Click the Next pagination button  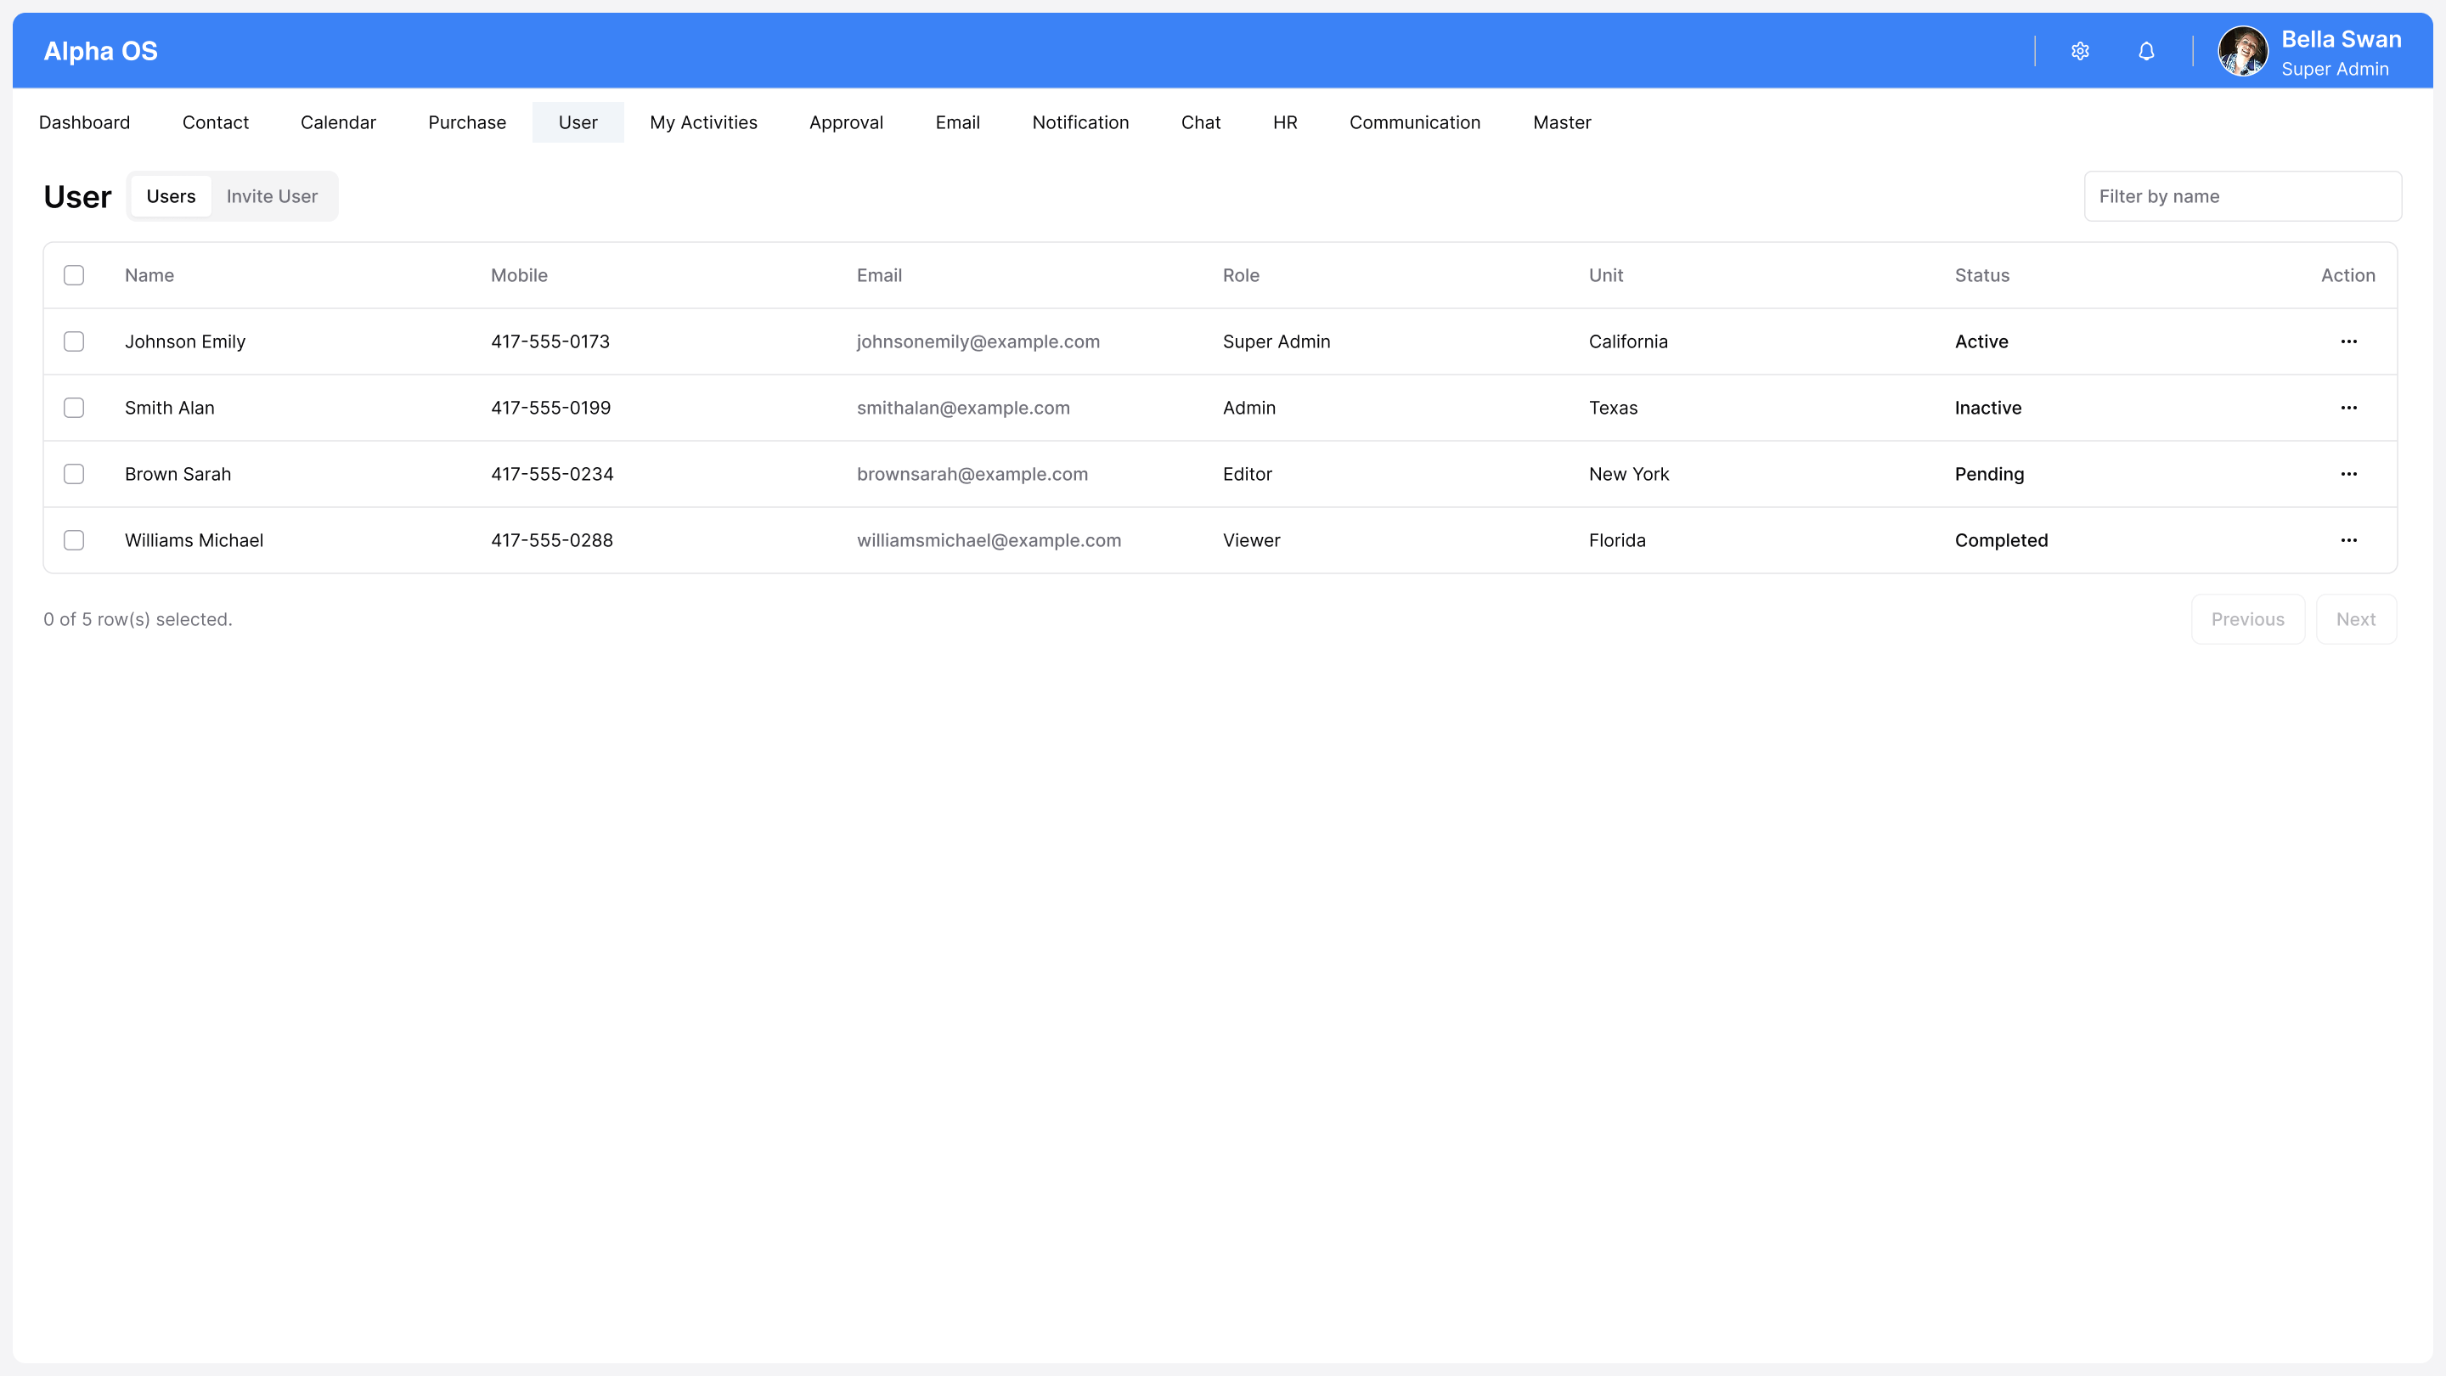point(2357,618)
